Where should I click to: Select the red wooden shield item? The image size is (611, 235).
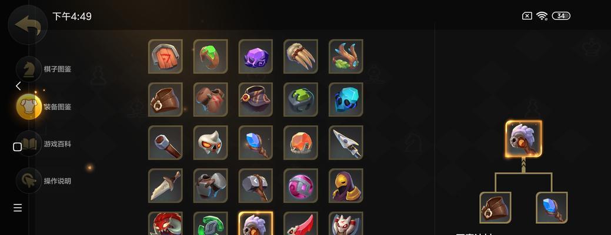pos(165,56)
